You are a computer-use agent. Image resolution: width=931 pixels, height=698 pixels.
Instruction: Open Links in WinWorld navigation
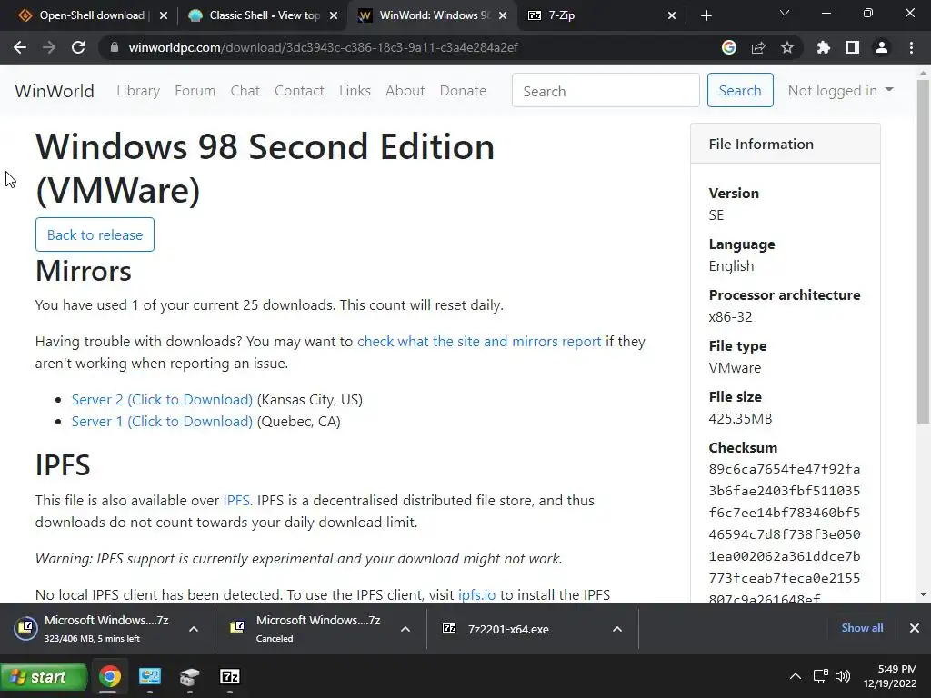355,90
